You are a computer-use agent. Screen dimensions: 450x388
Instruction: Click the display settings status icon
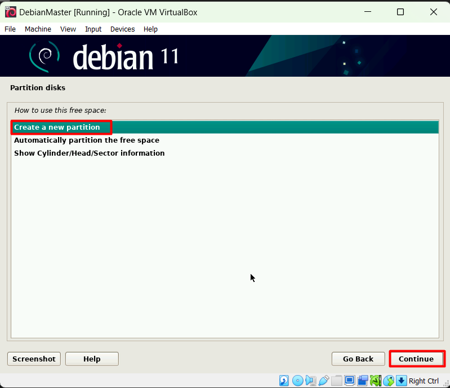point(350,381)
